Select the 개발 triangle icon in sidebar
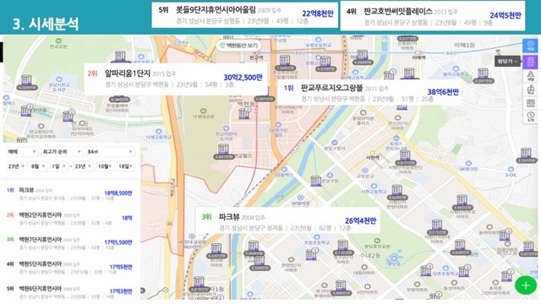This screenshot has height=304, width=541. click(531, 76)
